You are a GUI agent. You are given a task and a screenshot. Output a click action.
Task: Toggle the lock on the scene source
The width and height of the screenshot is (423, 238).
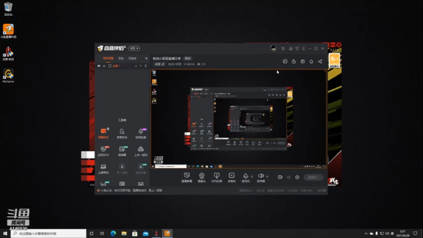(104, 66)
